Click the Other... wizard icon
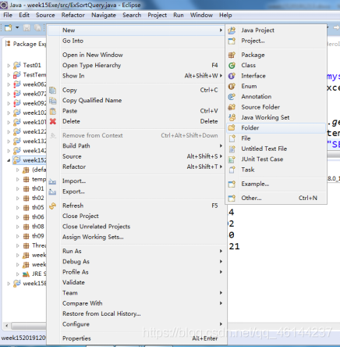Image resolution: width=340 pixels, height=347 pixels. 232,198
